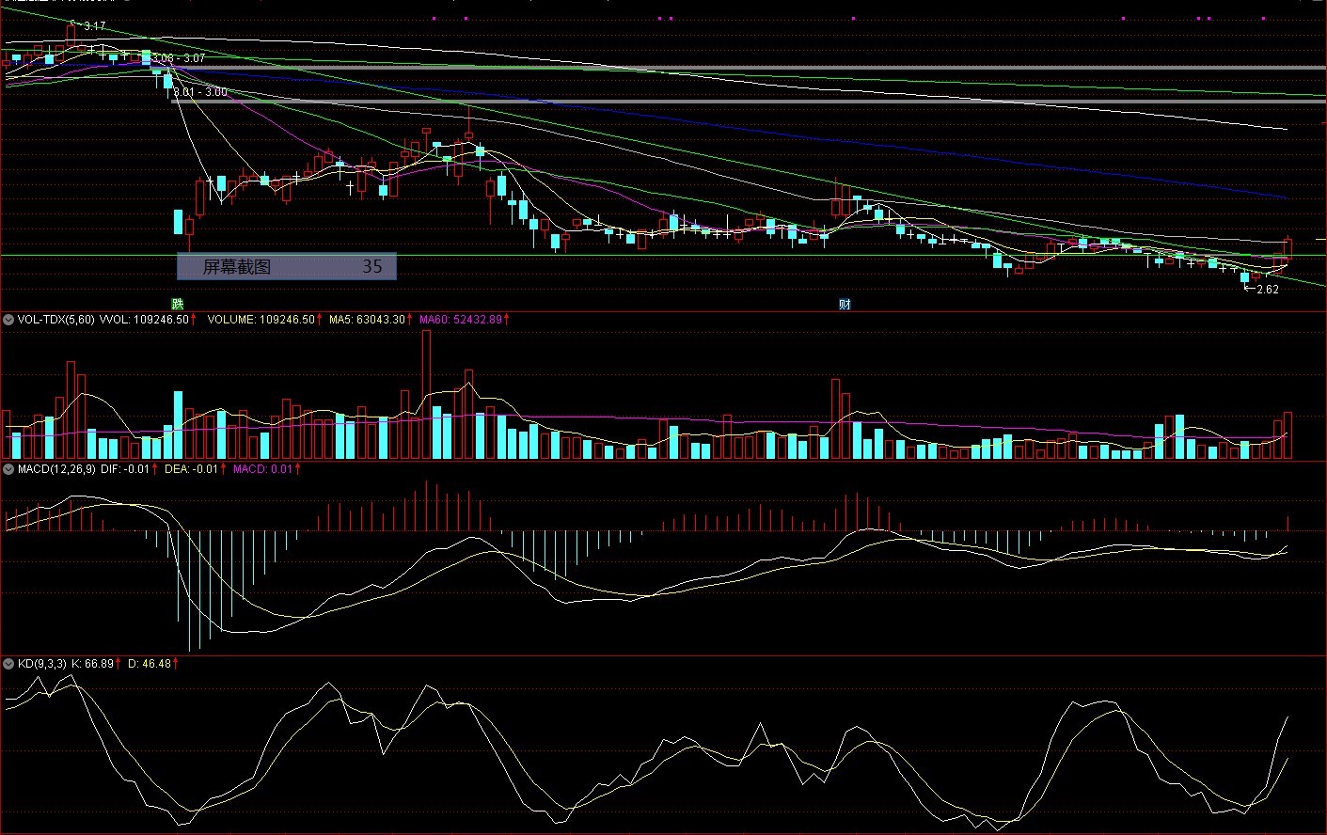Click the 3.08 - 3.07 gap label
This screenshot has height=835, width=1327.
pyautogui.click(x=179, y=58)
